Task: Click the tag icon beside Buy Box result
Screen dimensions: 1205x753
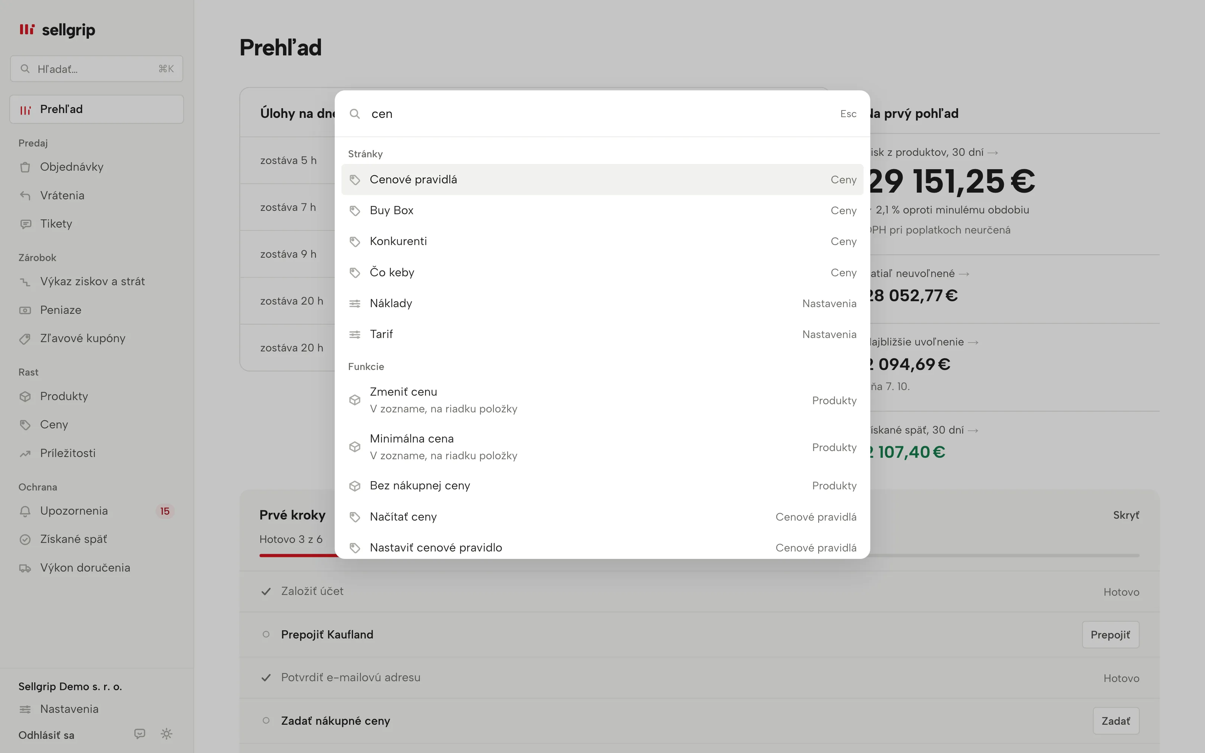Action: (x=354, y=211)
